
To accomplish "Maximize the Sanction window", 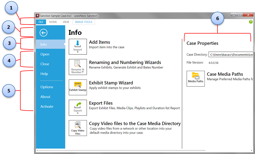I will click(240, 15).
